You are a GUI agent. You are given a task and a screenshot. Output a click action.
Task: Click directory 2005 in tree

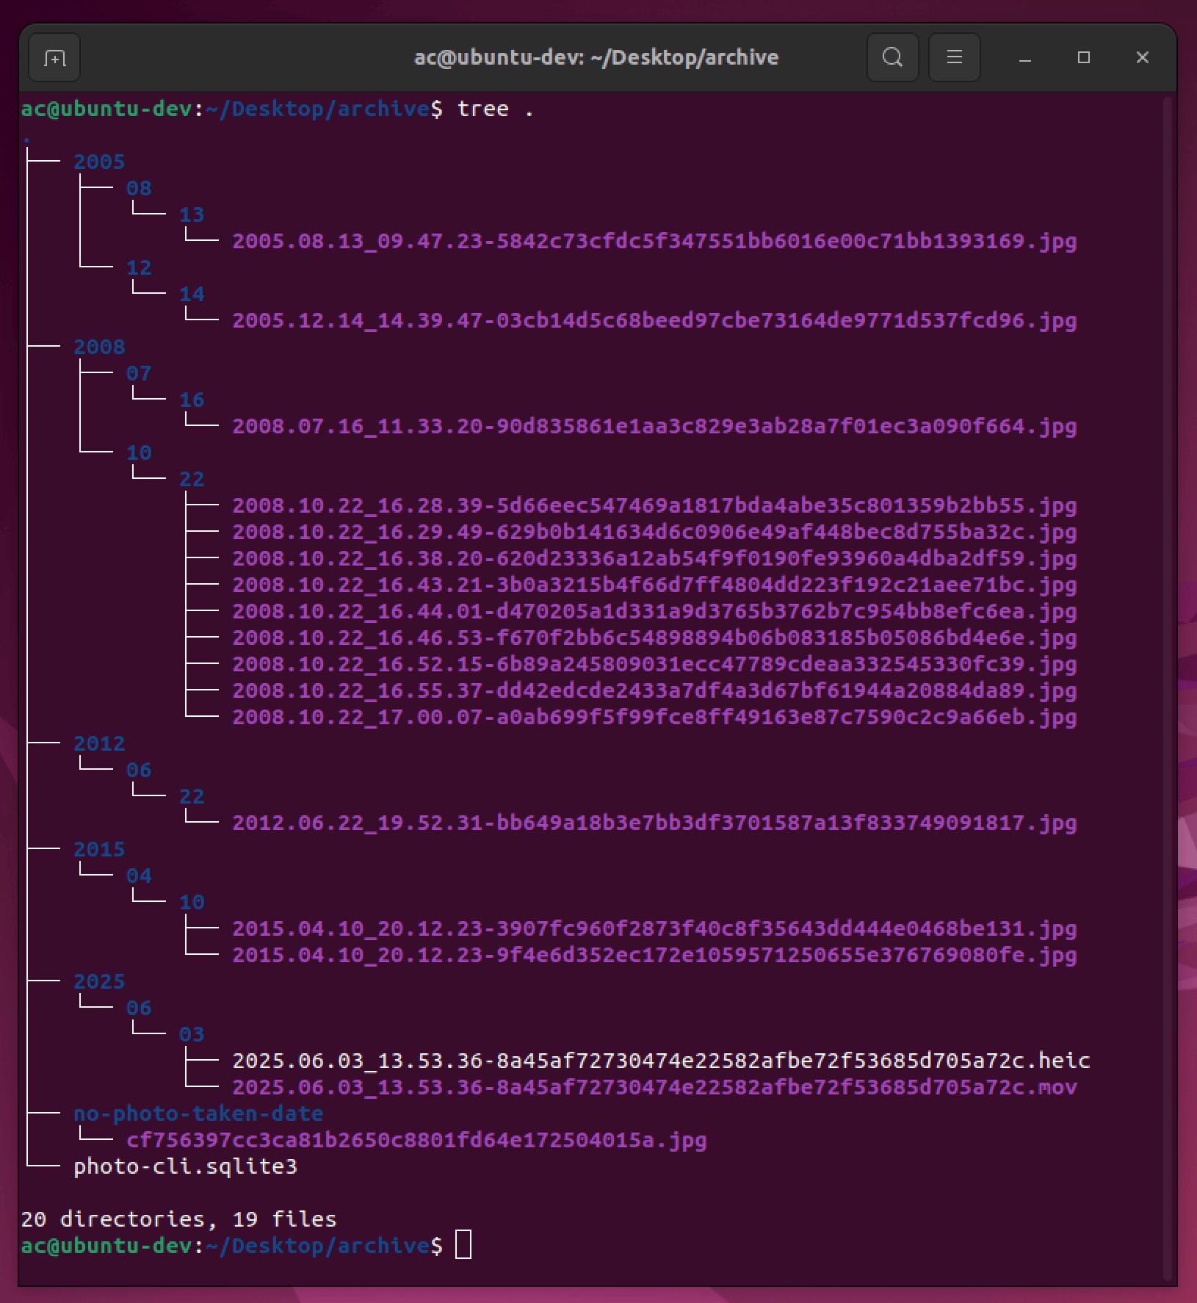pos(99,162)
